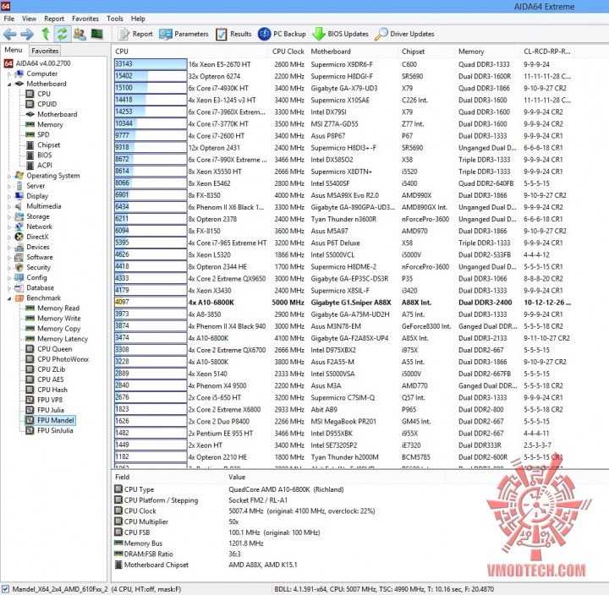Viewport: 609px width, 595px height.
Task: Collapse the Benchmark tree node
Action: click(9, 298)
